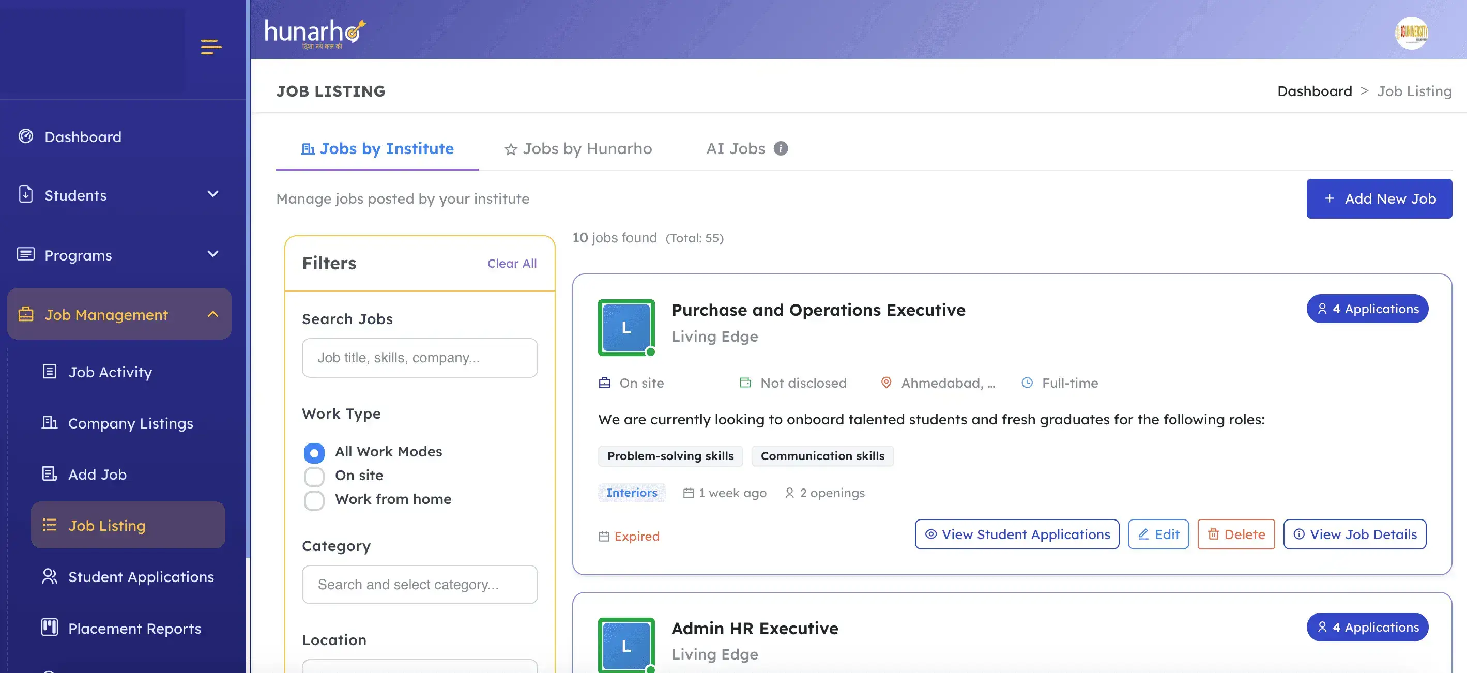This screenshot has height=673, width=1467.
Task: Open Add Job in sidebar
Action: [x=97, y=475]
